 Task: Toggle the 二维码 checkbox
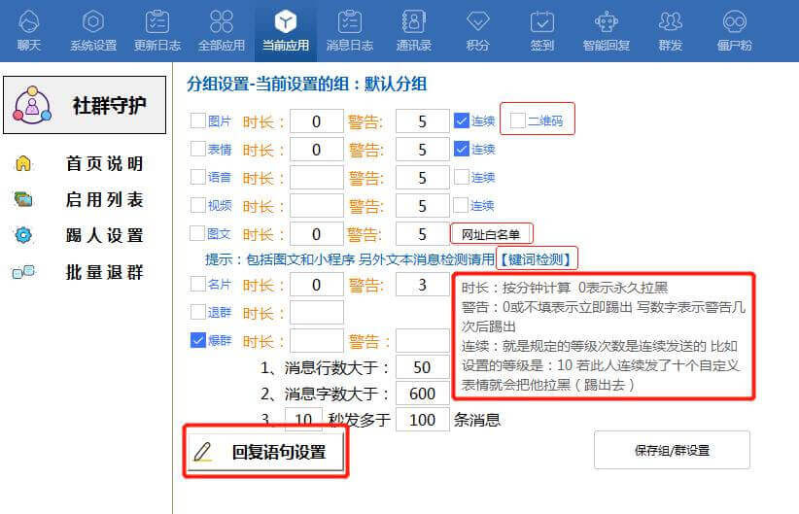(518, 120)
